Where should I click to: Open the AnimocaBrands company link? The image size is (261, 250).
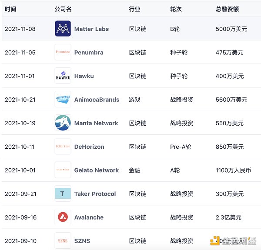(97, 100)
